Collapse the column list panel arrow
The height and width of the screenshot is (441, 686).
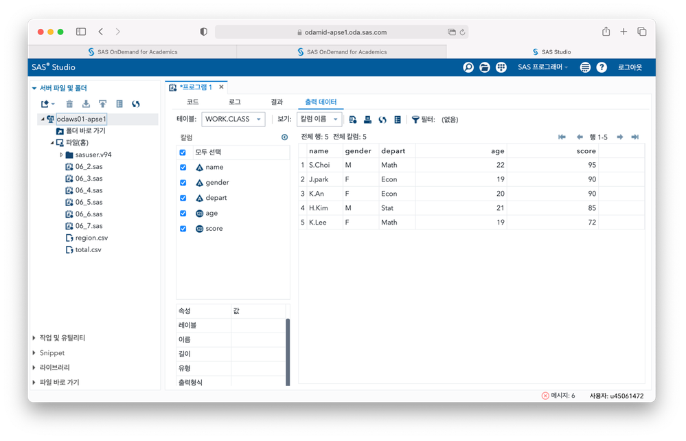coord(284,137)
